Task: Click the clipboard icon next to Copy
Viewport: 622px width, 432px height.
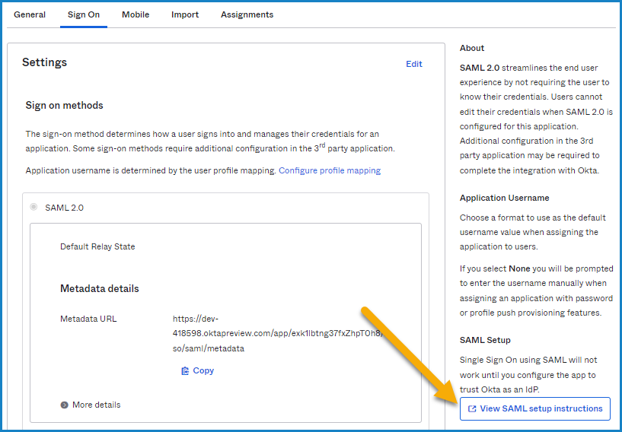Action: (x=185, y=371)
